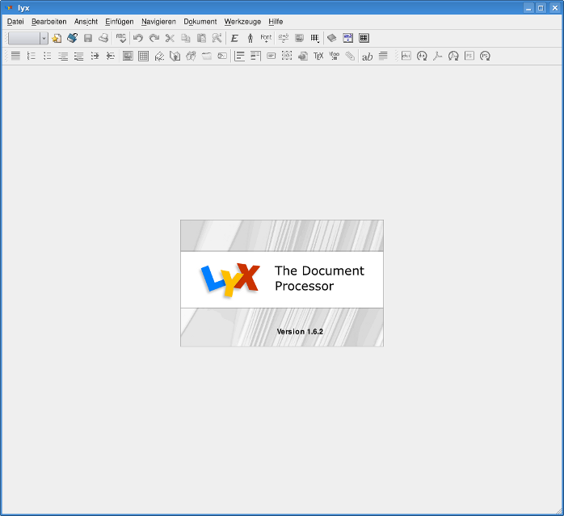This screenshot has width=564, height=516.
Task: Insert a margin note
Action: click(x=255, y=56)
